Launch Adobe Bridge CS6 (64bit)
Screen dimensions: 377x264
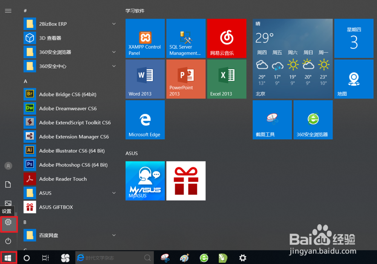(71, 94)
